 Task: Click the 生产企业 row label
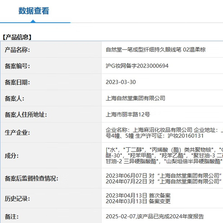[17, 132]
